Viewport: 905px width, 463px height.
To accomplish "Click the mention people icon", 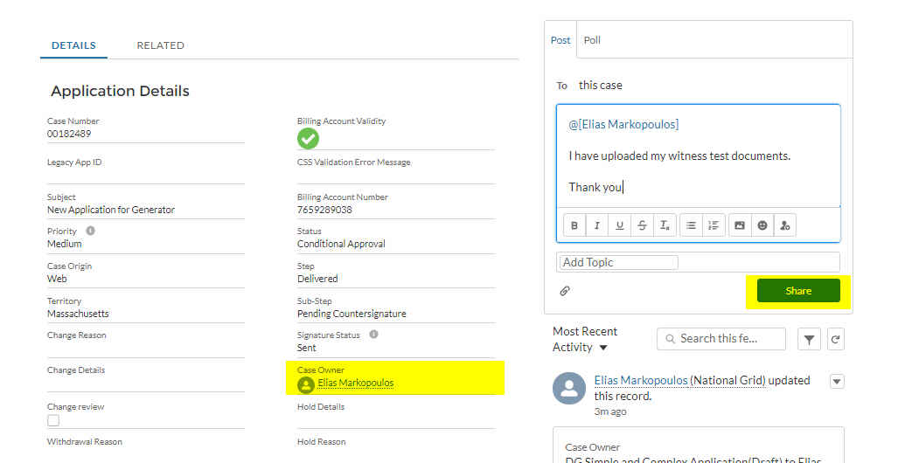I will coord(785,225).
